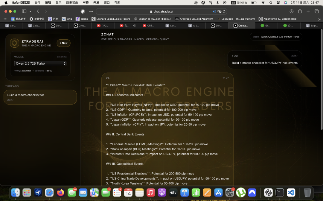Open the ChatGPT app in the Dock
Viewport: 323px width, 201px height.
(x=268, y=193)
